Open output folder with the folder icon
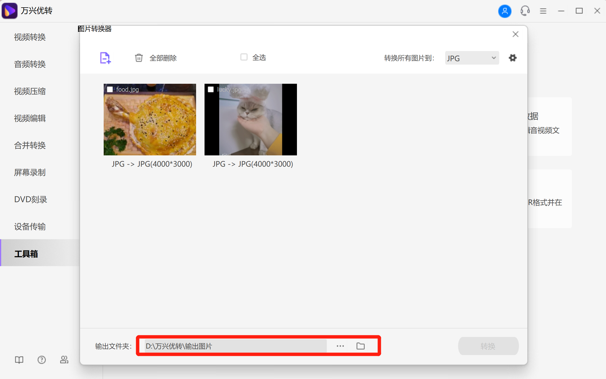606x379 pixels. [360, 346]
